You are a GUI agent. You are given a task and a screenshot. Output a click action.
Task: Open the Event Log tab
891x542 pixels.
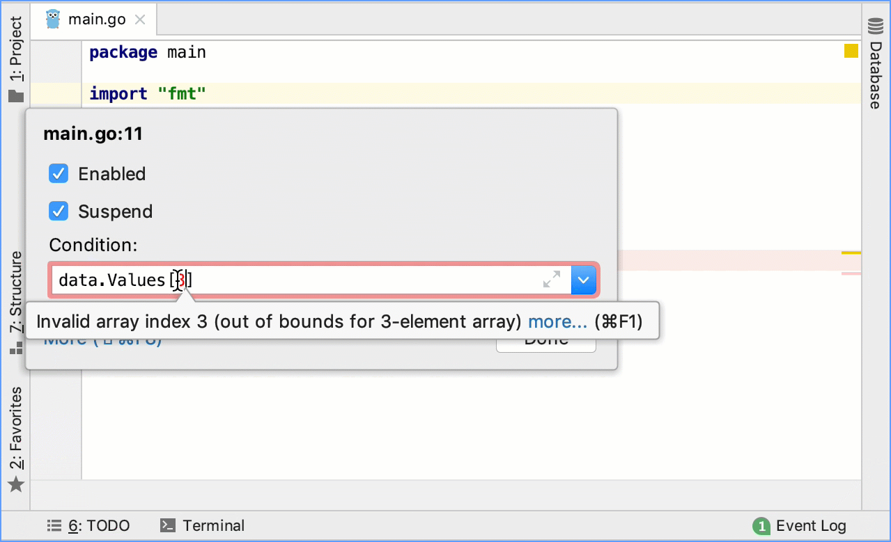[x=810, y=526]
